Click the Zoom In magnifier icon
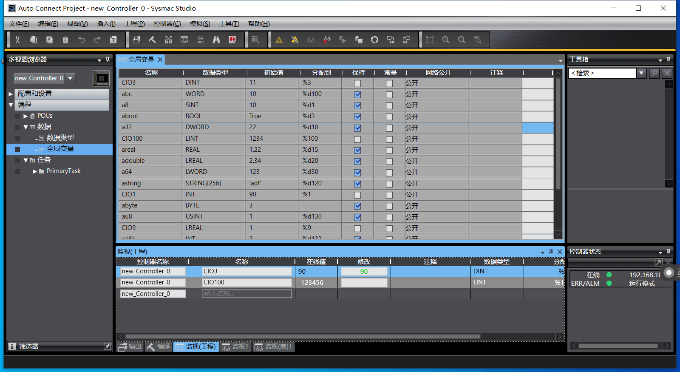This screenshot has height=372, width=680. (x=446, y=40)
